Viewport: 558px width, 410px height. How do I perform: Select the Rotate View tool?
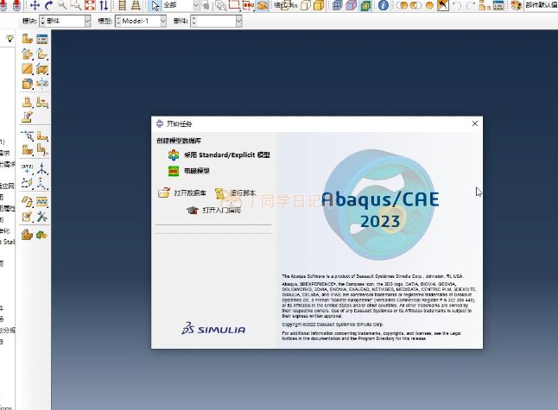pyautogui.click(x=49, y=5)
